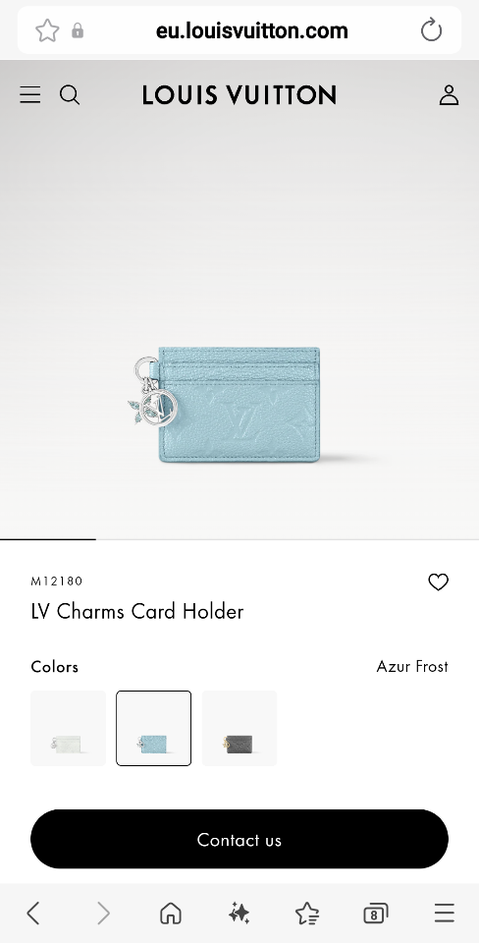479x943 pixels.
Task: Open browser home page icon
Action: 171,914
